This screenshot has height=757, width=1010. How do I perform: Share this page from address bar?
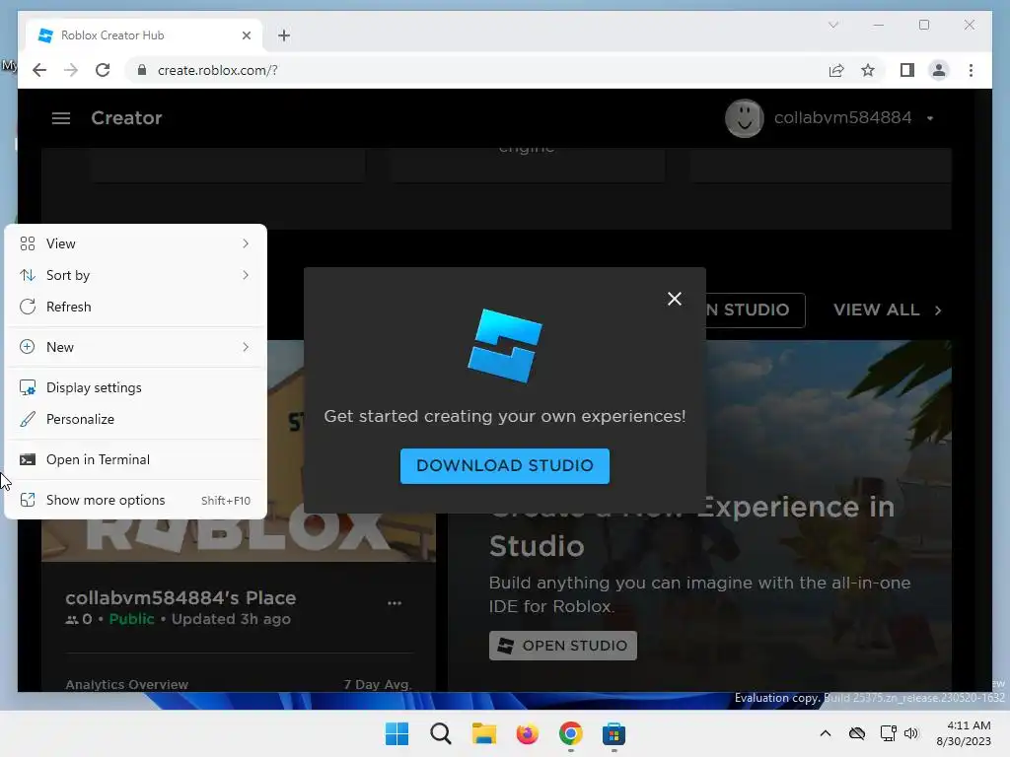pos(836,70)
